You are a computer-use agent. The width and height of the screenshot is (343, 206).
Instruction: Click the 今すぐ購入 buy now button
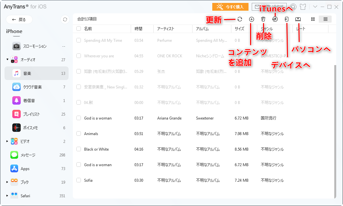pos(230,7)
